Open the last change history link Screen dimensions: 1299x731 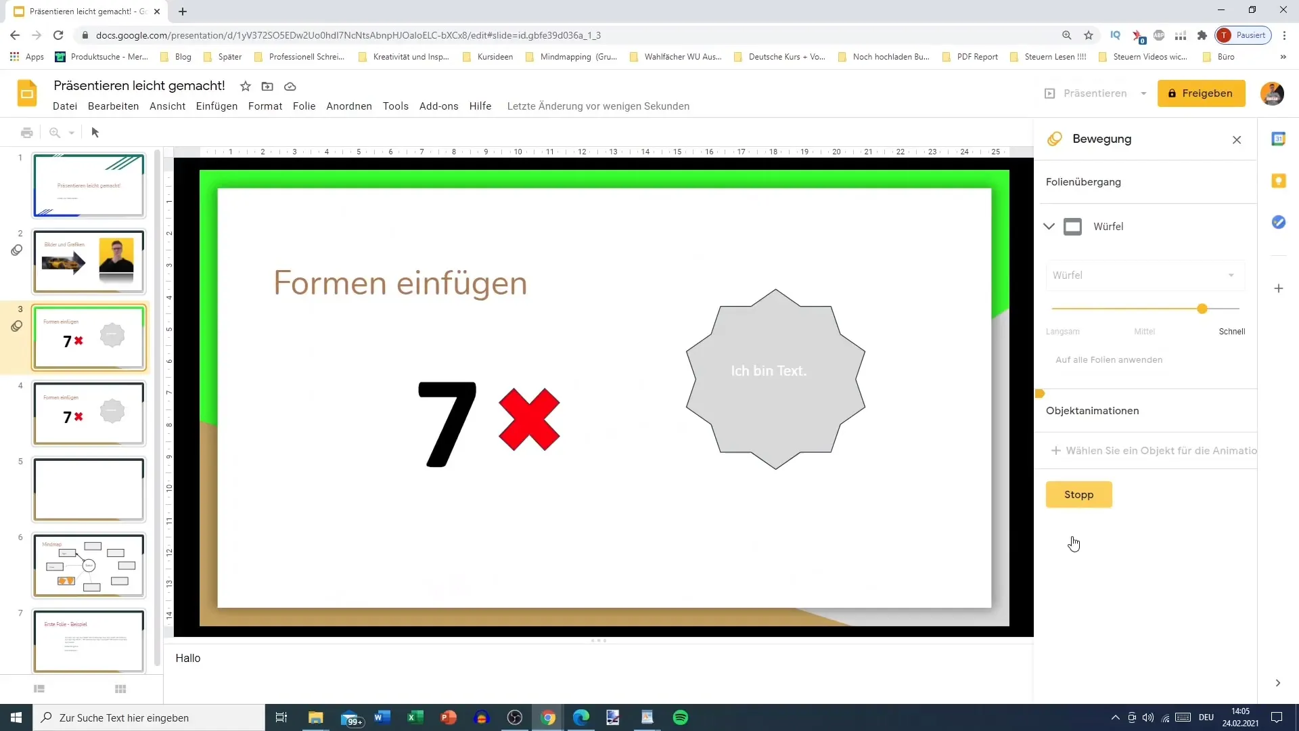[598, 106]
